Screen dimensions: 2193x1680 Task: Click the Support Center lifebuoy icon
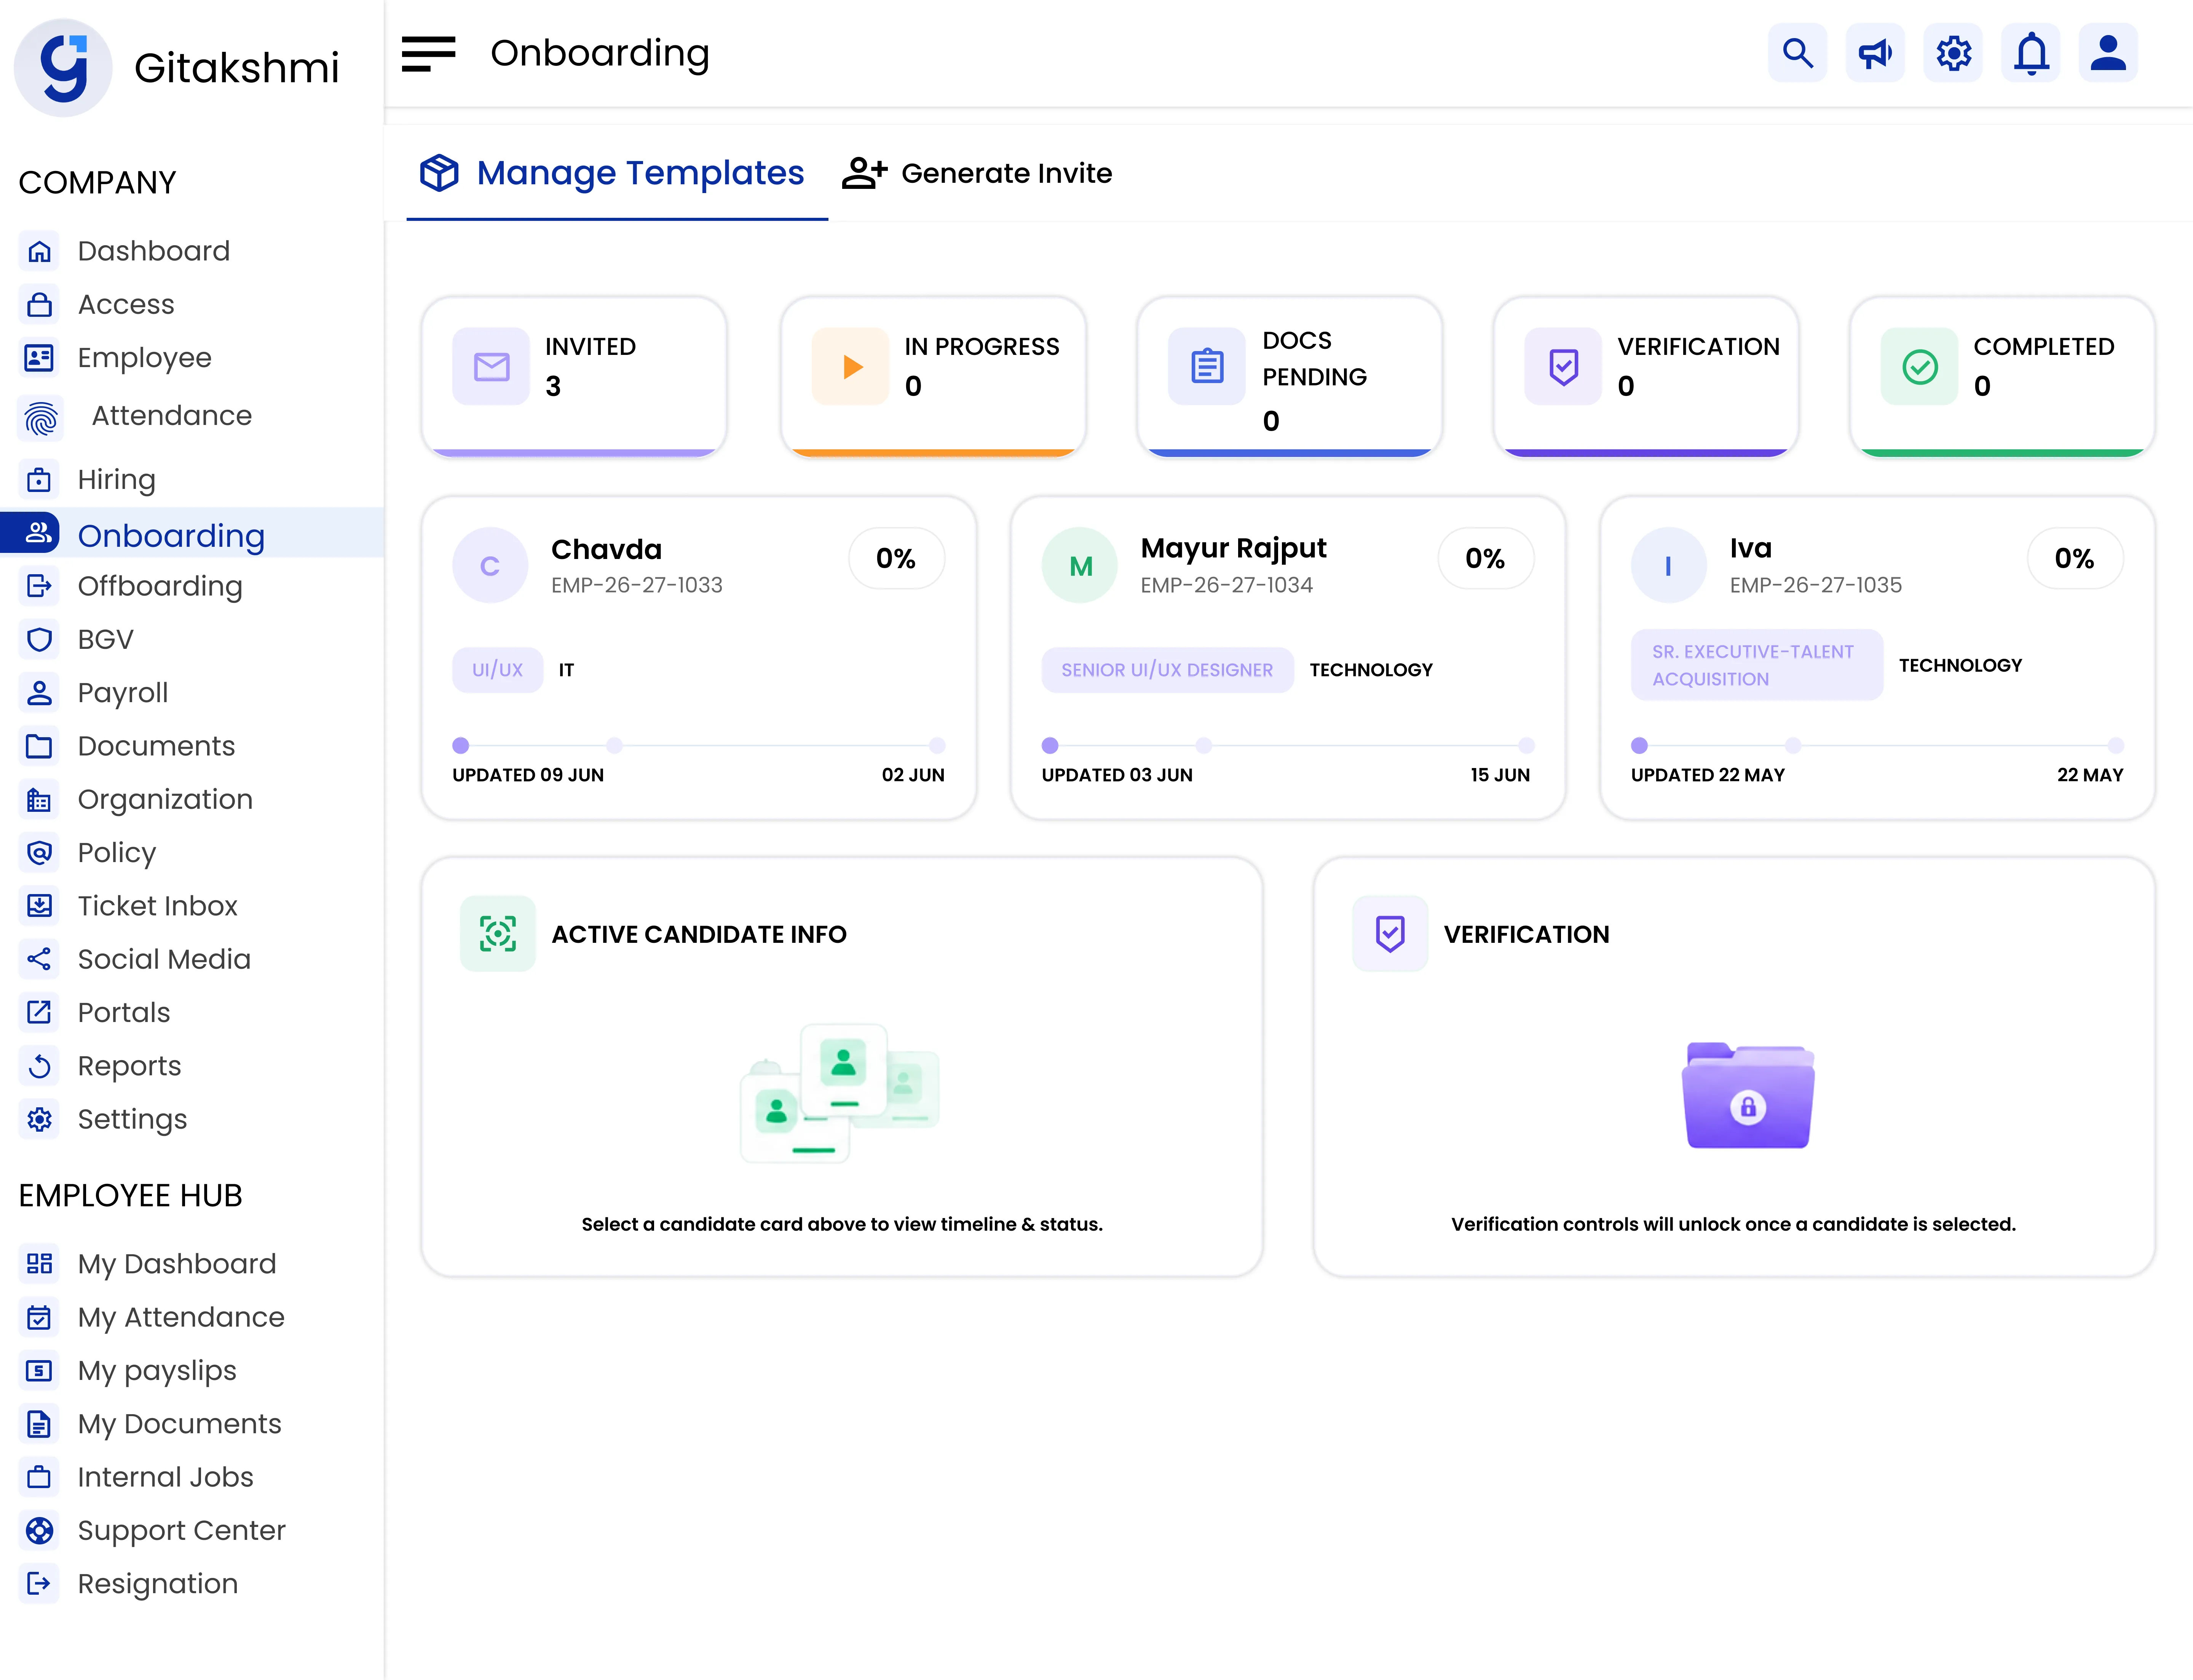coord(39,1530)
